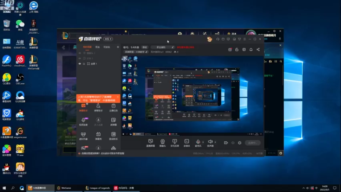Open the 歌词助手 tool
This screenshot has height=192, width=341.
click(x=113, y=136)
